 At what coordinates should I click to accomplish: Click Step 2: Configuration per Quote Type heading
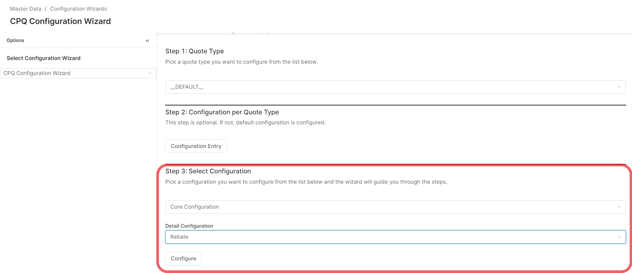click(222, 112)
